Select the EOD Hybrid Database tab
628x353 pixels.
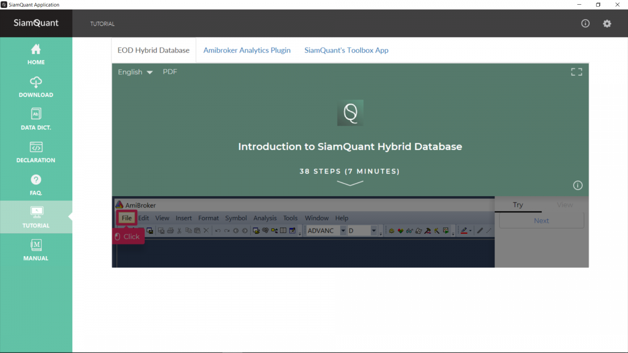tap(153, 50)
